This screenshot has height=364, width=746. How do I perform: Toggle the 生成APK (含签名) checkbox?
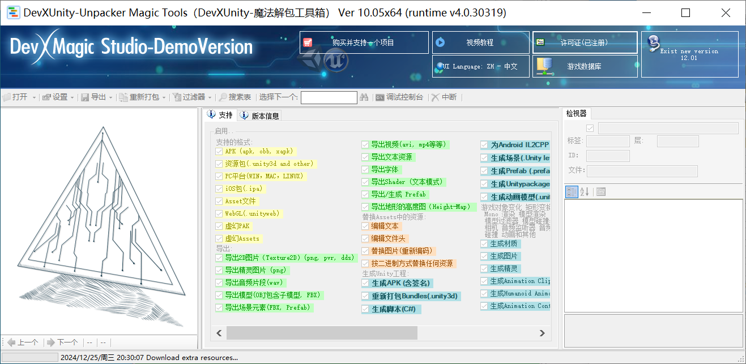[365, 283]
